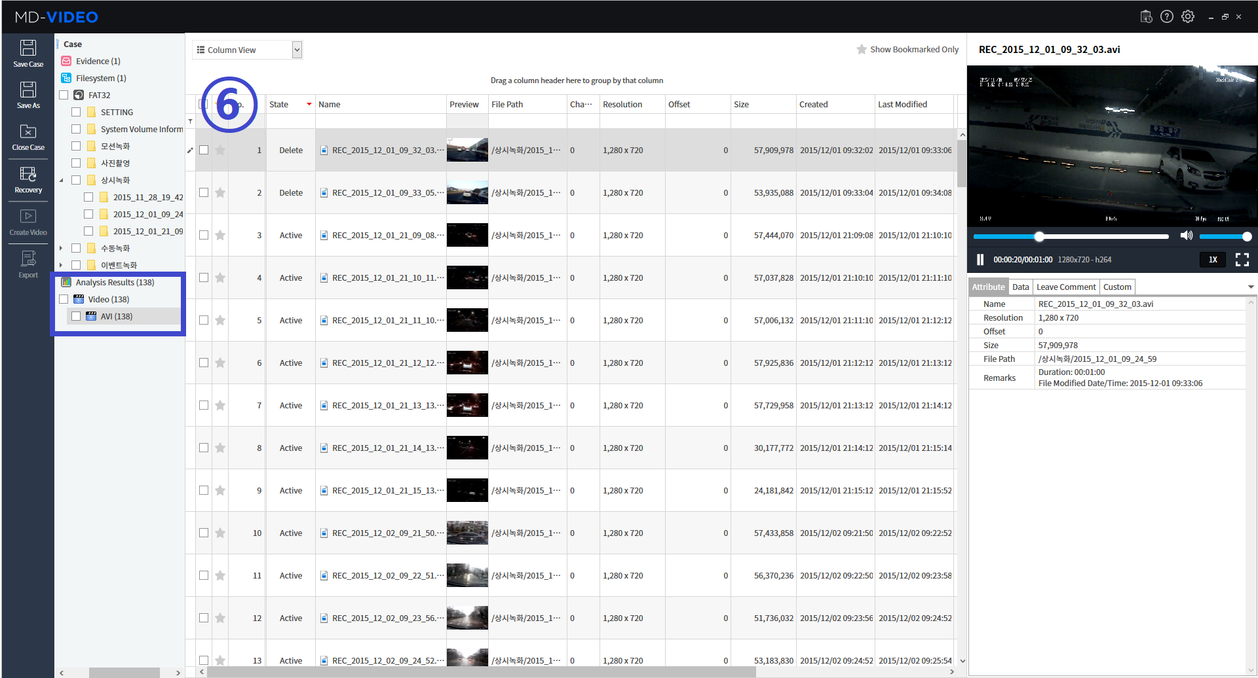Open the Leave Comment tab
1258x678 pixels.
click(1065, 287)
